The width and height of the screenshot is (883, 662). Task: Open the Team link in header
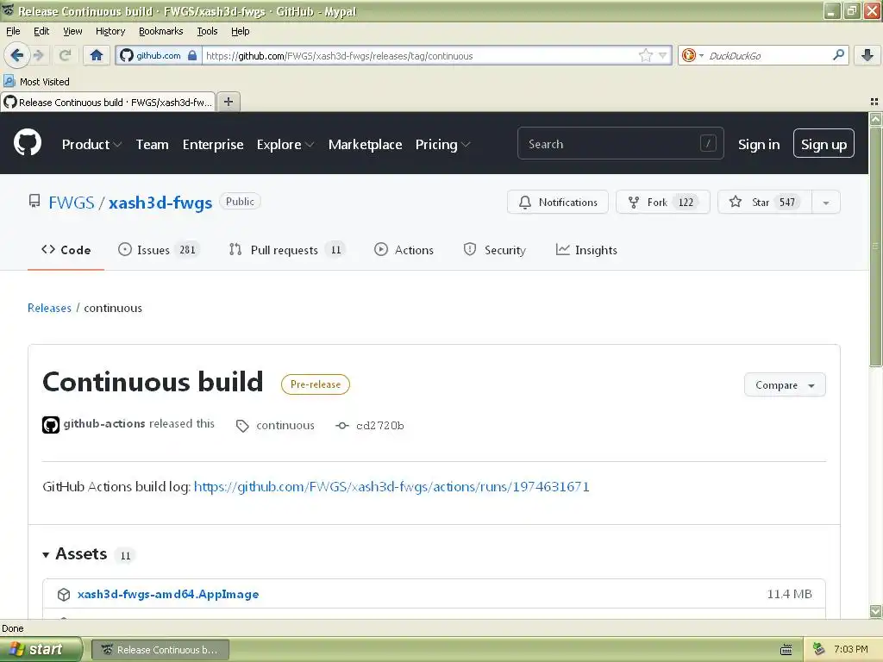point(152,145)
